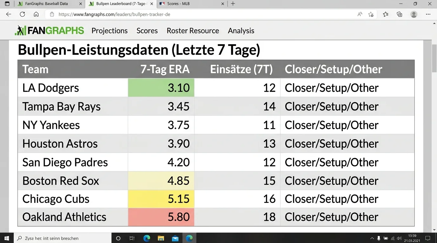Open microphone tray icon
Image resolution: width=437 pixels, height=243 pixels.
tap(379, 238)
